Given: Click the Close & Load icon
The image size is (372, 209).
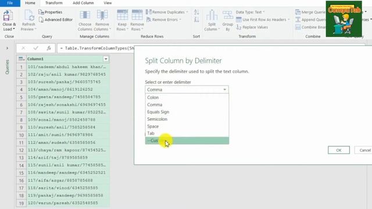Looking at the screenshot, I should pyautogui.click(x=8, y=16).
